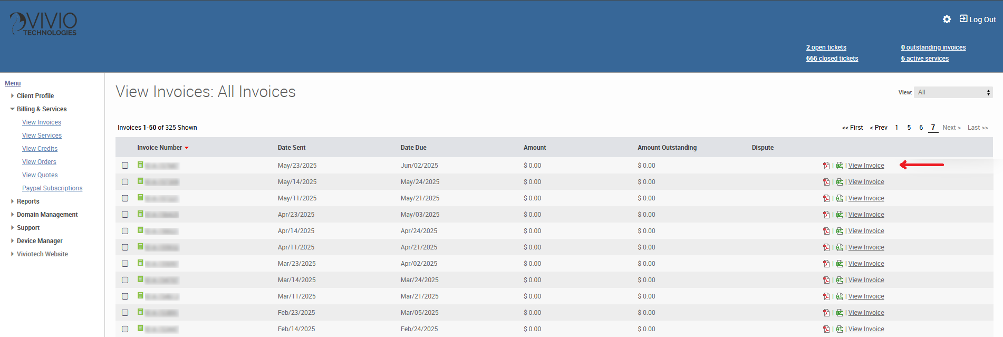This screenshot has width=1003, height=337.
Task: Export CSV for invoice sent Apr/11/2025
Action: pos(840,247)
